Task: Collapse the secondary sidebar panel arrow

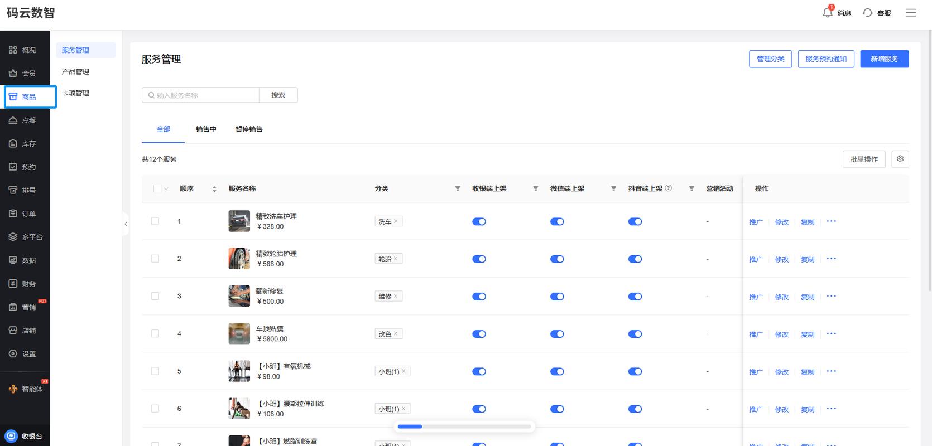Action: point(126,224)
